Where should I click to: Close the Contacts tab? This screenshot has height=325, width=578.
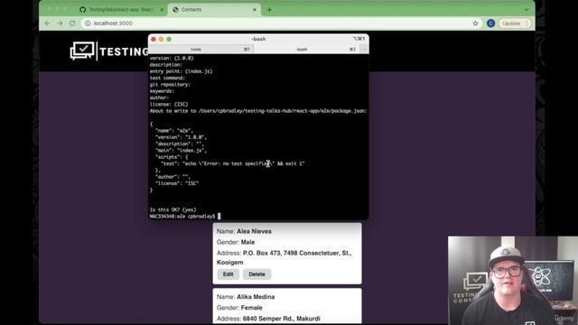(x=255, y=10)
